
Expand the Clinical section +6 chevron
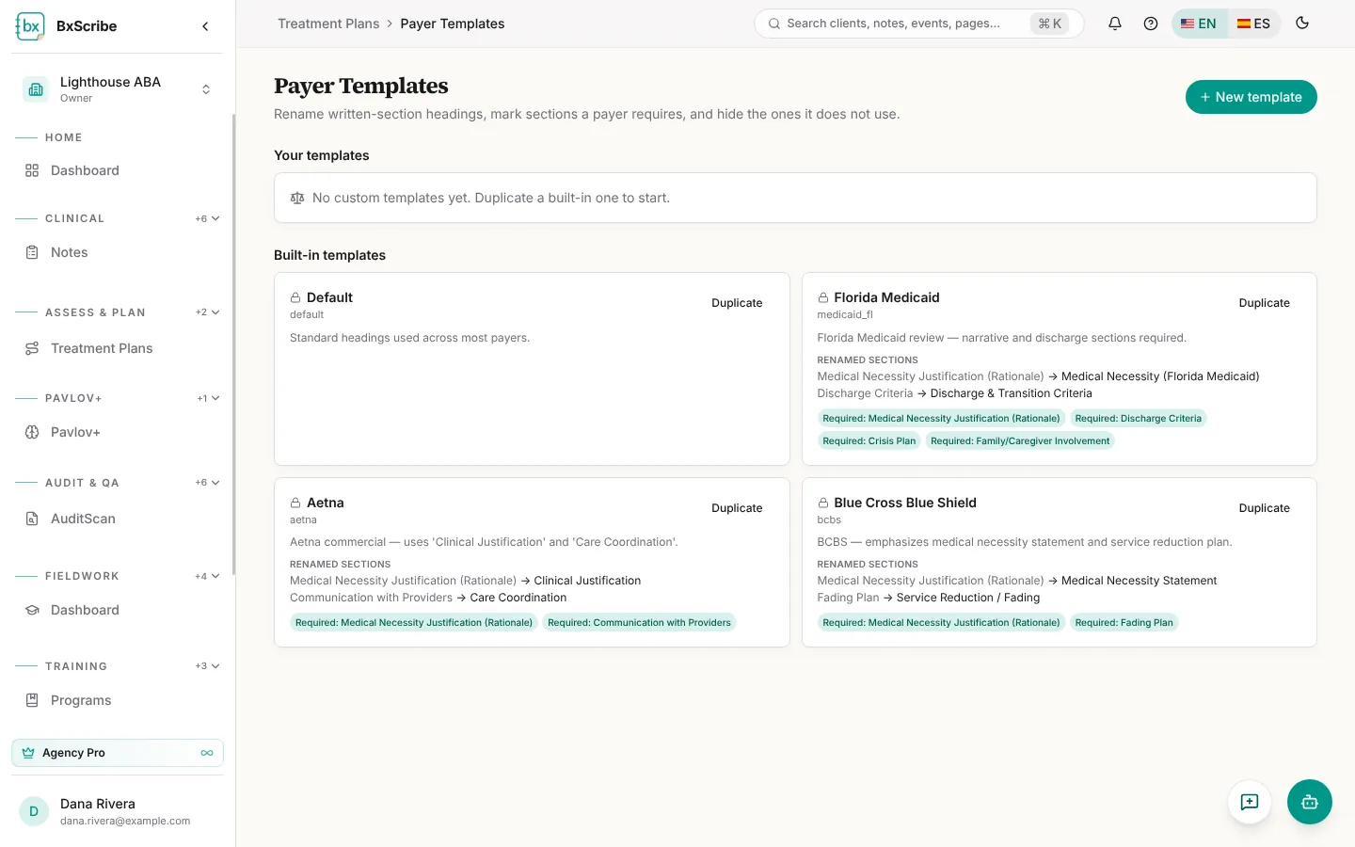(x=208, y=218)
